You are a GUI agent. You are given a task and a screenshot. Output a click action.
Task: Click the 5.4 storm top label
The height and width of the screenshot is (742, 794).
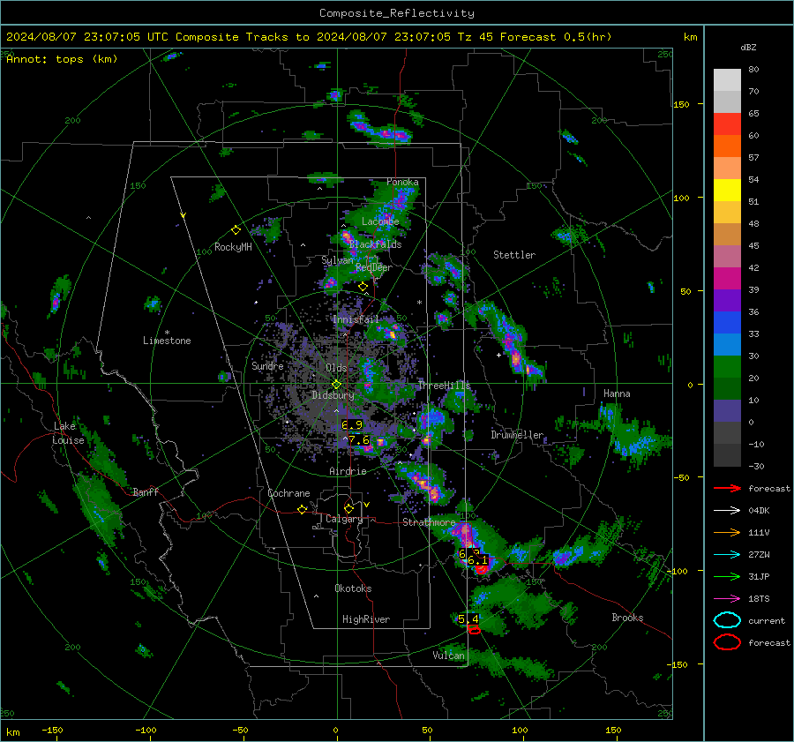pos(468,619)
